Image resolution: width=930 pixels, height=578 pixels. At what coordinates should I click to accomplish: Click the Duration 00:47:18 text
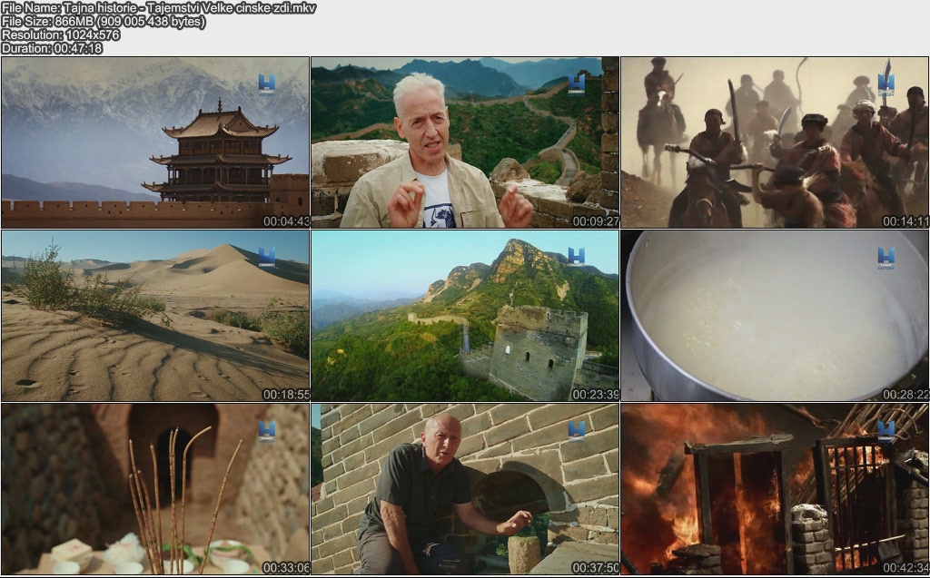pyautogui.click(x=52, y=48)
